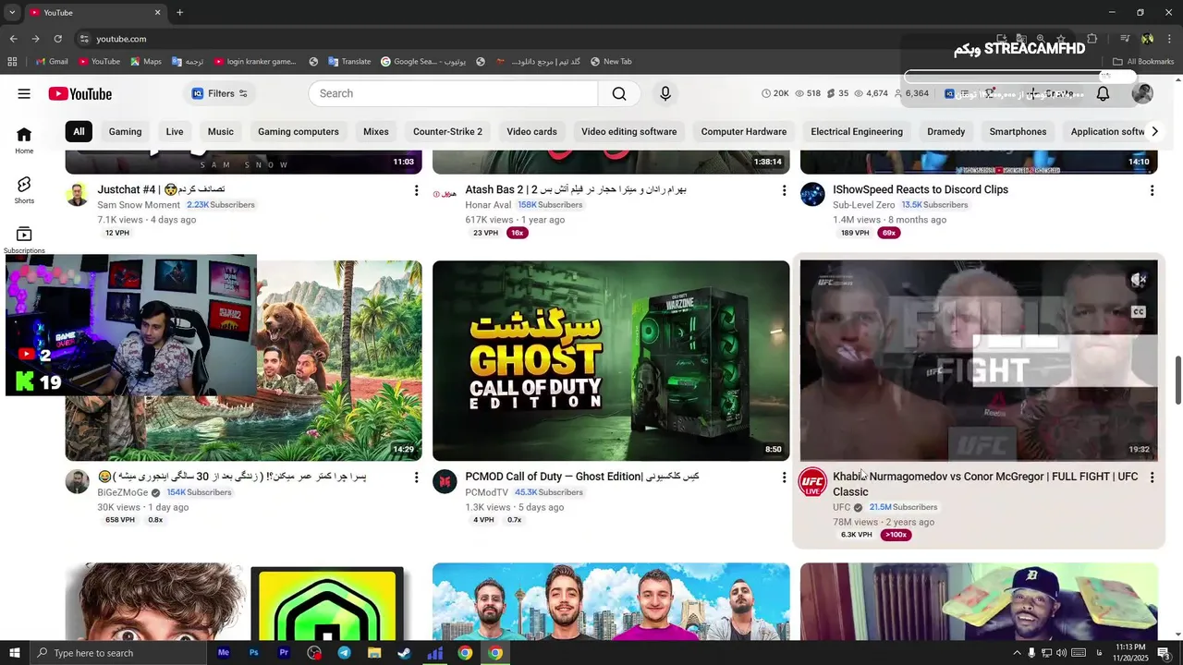1183x665 pixels.
Task: Open more options for BiGeZMoGe video
Action: point(416,478)
